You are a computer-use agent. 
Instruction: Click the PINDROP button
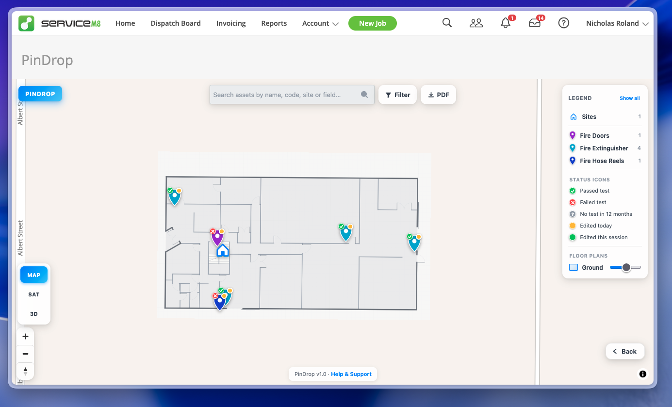[x=40, y=94]
